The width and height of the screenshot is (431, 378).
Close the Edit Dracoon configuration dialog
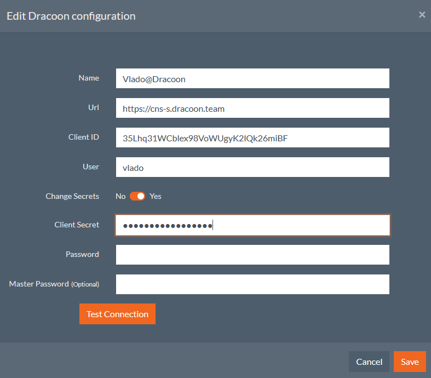(422, 15)
